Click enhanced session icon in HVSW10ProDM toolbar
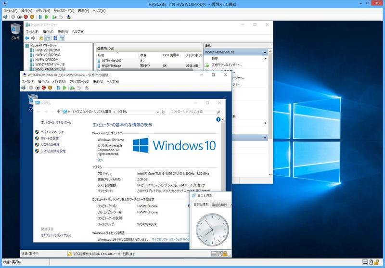 pyautogui.click(x=69, y=17)
